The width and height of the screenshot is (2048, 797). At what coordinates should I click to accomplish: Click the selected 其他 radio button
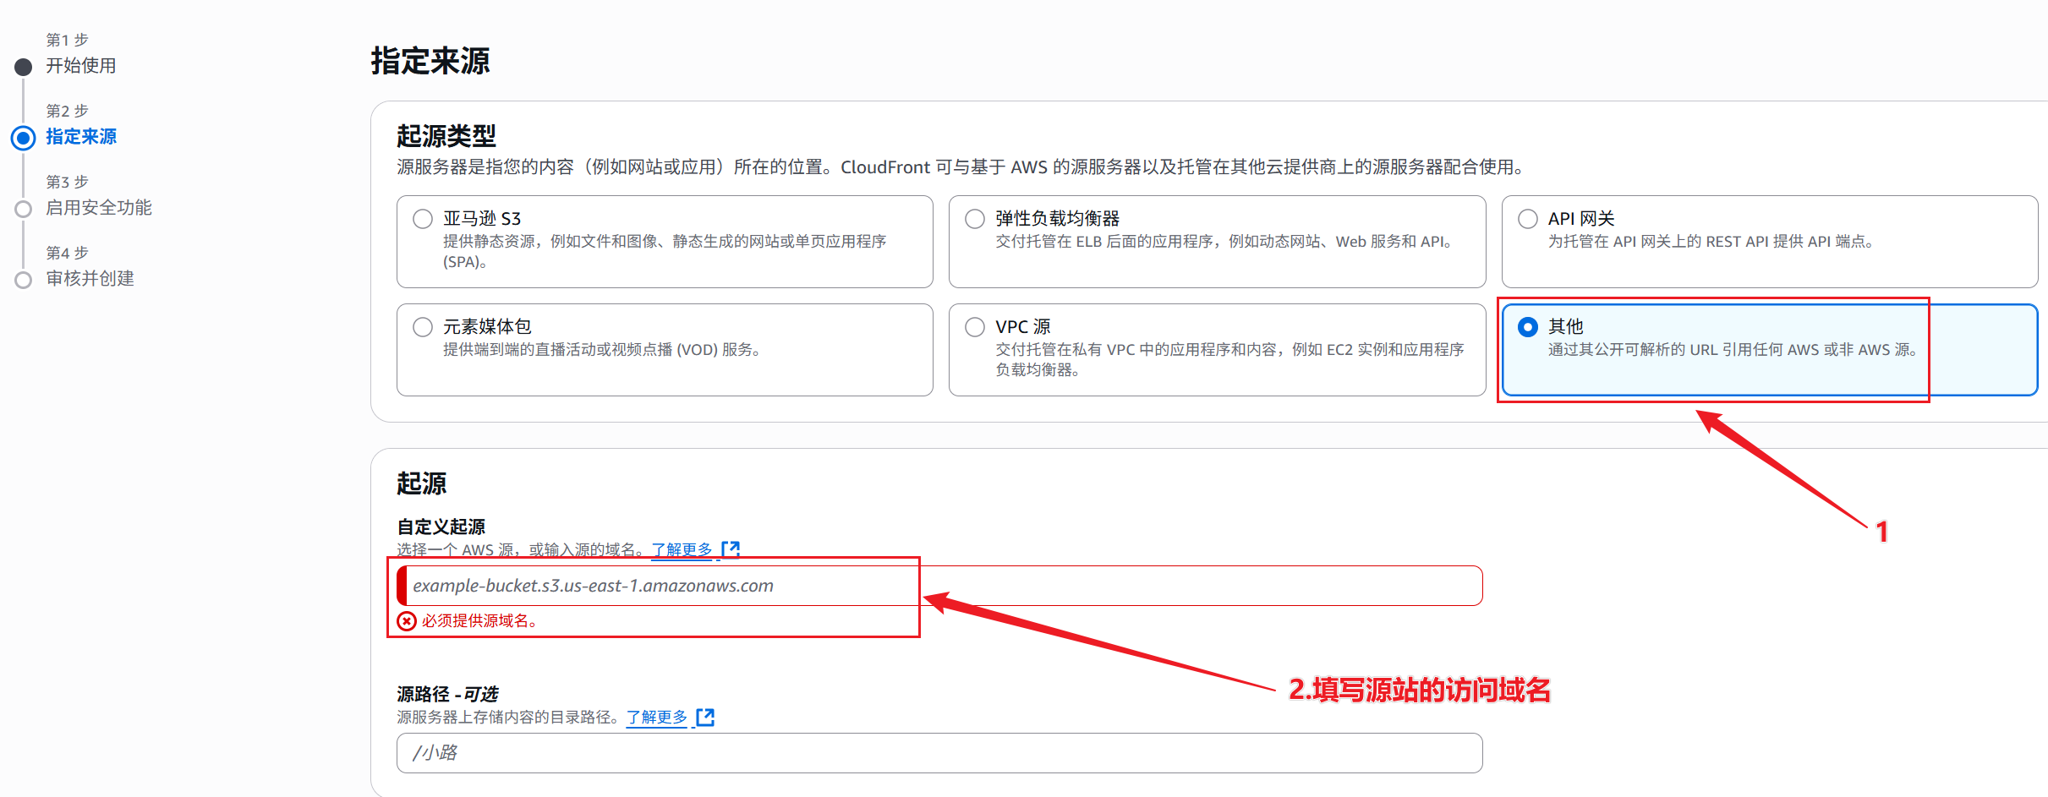pos(1527,327)
